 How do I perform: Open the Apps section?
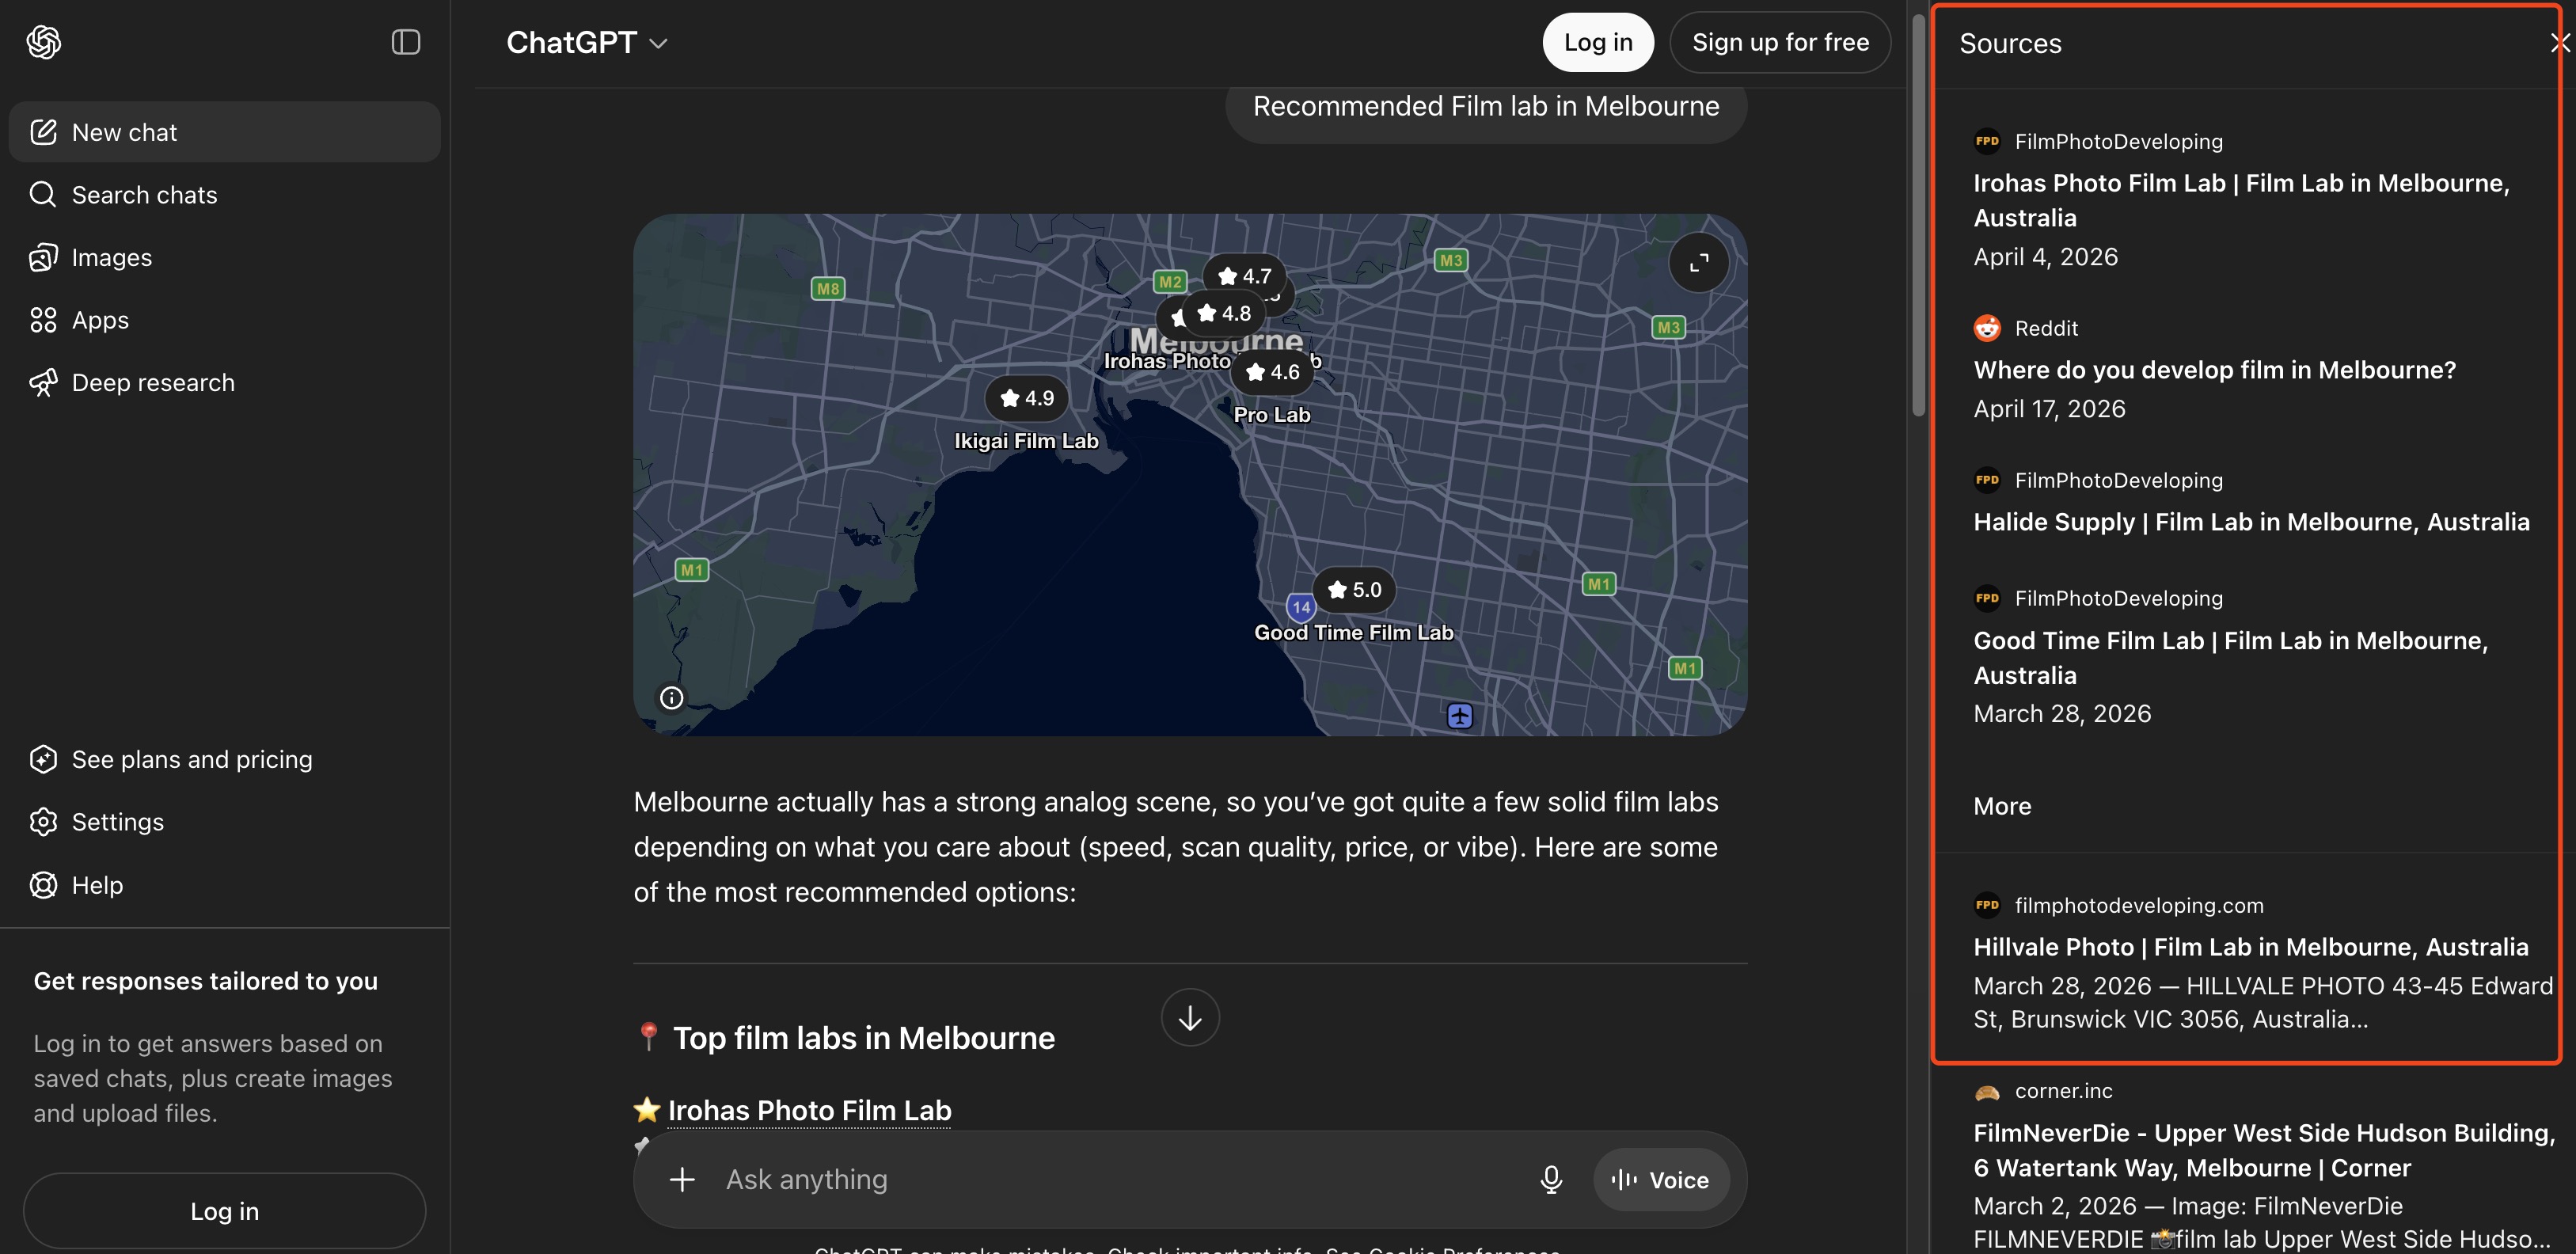point(224,320)
